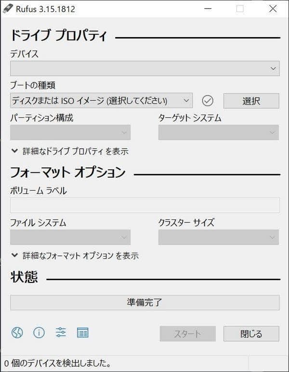
Task: Expand 詳細なドライブ プロパティを表示
Action: (x=70, y=151)
